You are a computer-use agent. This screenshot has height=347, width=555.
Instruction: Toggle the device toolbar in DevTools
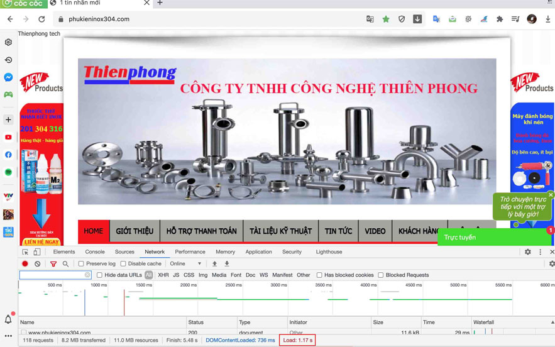(x=37, y=252)
